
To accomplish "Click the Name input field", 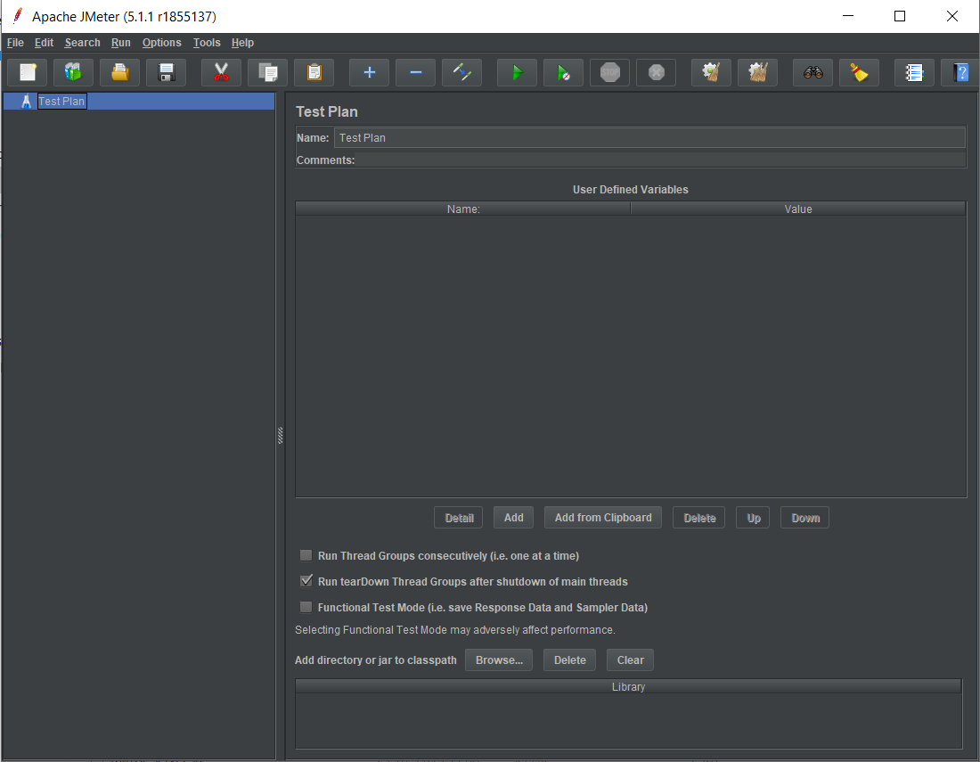I will [650, 137].
